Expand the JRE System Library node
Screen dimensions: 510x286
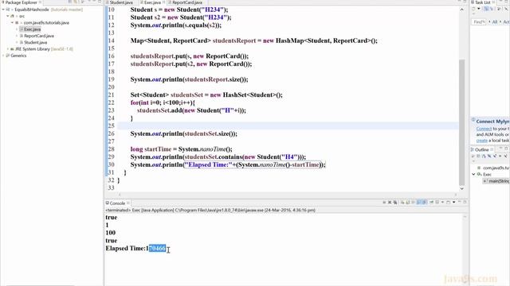coord(8,49)
